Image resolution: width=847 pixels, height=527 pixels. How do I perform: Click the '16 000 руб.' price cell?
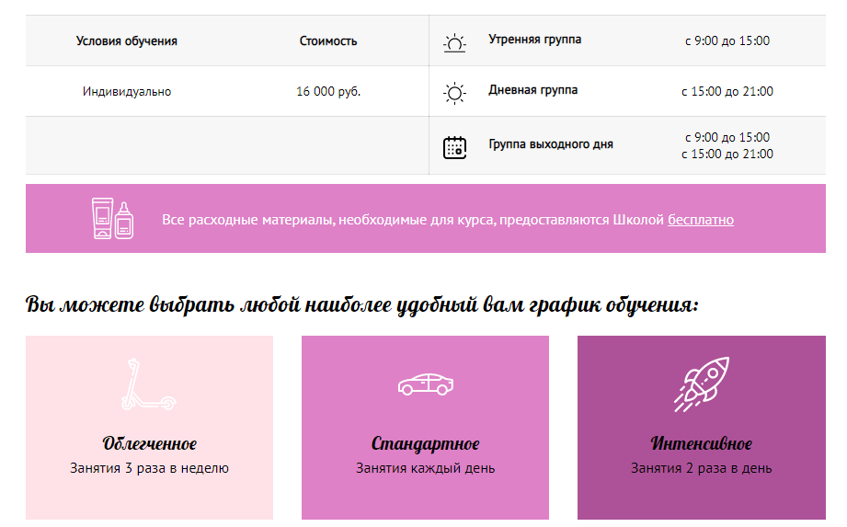pyautogui.click(x=328, y=92)
